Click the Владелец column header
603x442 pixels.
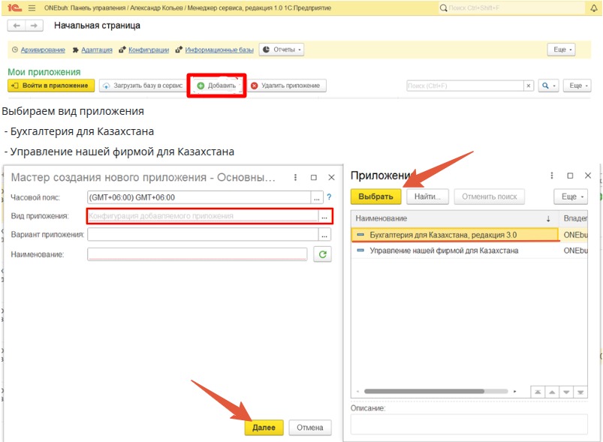574,218
